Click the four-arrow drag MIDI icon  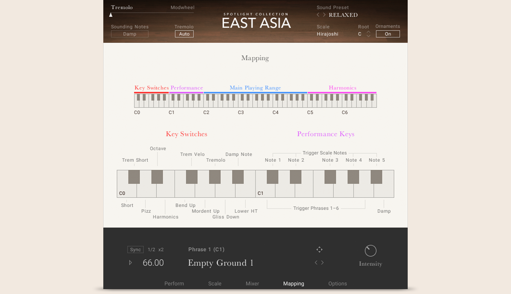click(319, 249)
